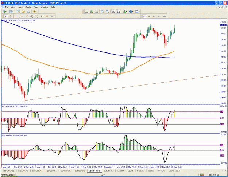Open the Help menu
Image resolution: width=228 pixels, height=177 pixels.
tap(53, 7)
